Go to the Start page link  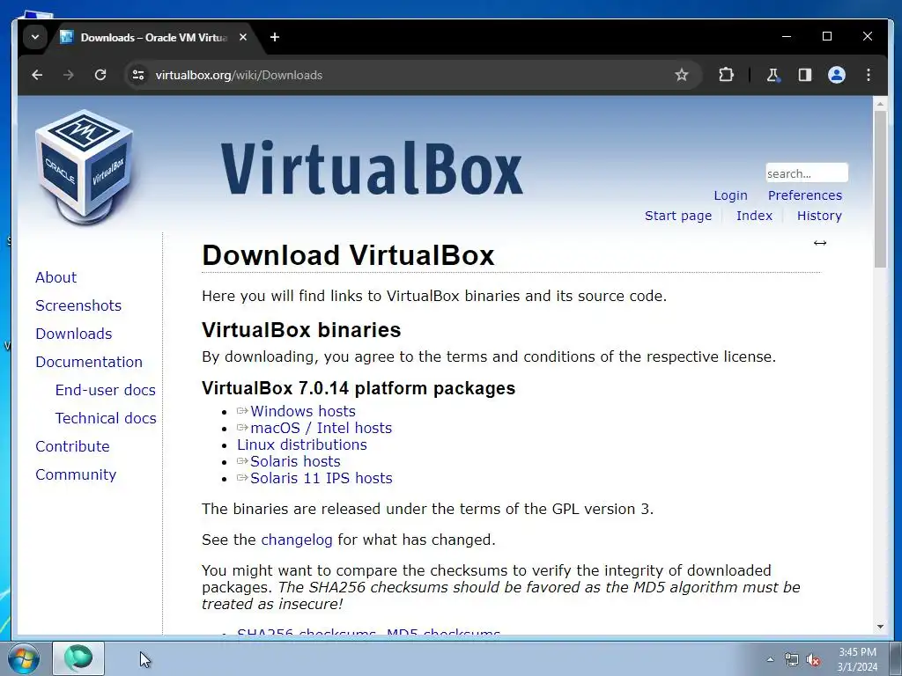pyautogui.click(x=678, y=216)
